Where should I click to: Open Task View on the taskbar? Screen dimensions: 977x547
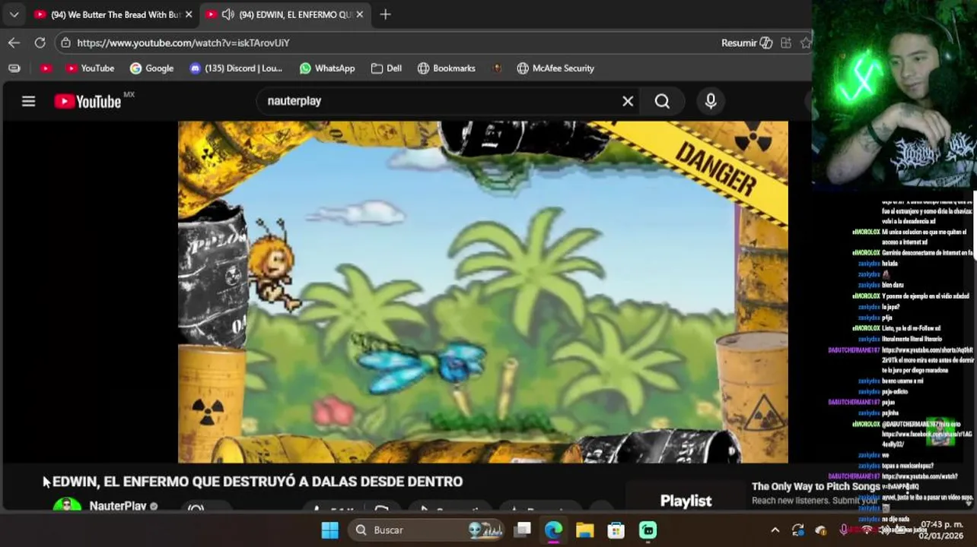pyautogui.click(x=522, y=530)
